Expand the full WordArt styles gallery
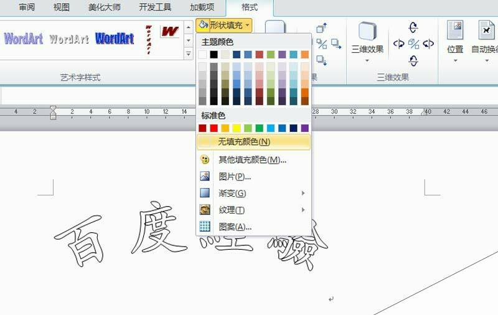This screenshot has height=315, width=498. (189, 54)
